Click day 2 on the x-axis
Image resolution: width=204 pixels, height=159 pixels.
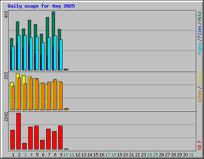click(x=19, y=155)
